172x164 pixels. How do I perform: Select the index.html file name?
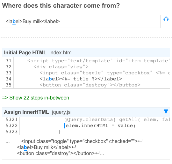61,53
